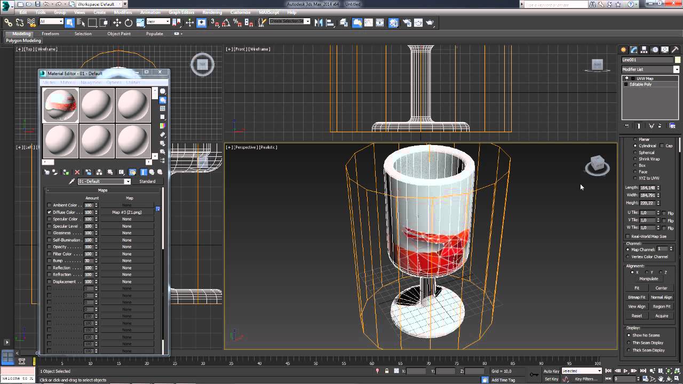Image resolution: width=683 pixels, height=384 pixels.
Task: Select the Move tool in main toolbar
Action: tap(117, 22)
